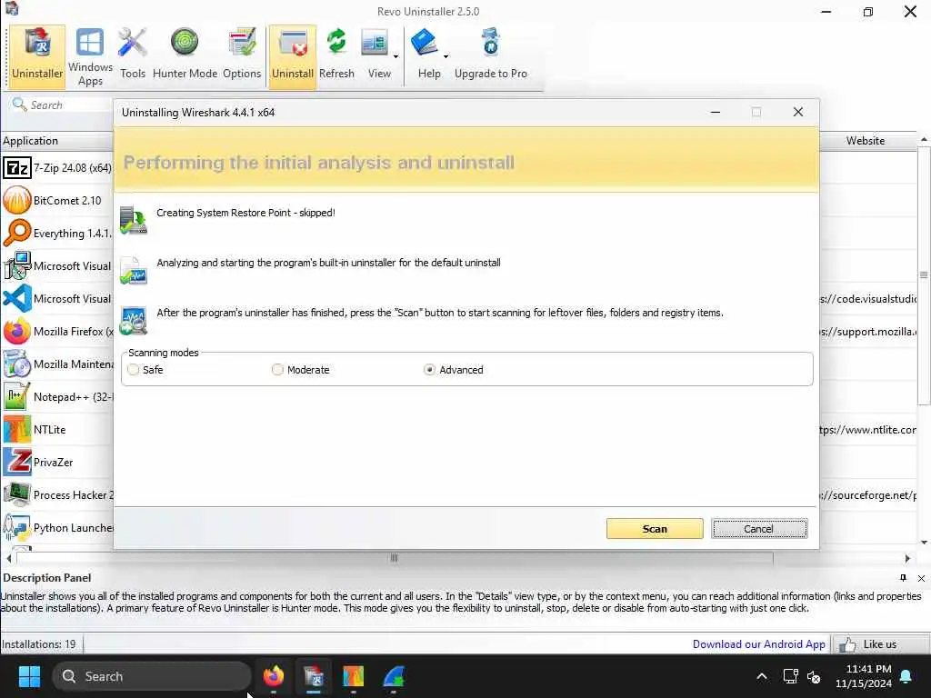Image resolution: width=931 pixels, height=698 pixels.
Task: Open the code.visualstudio website cell
Action: [x=868, y=299]
